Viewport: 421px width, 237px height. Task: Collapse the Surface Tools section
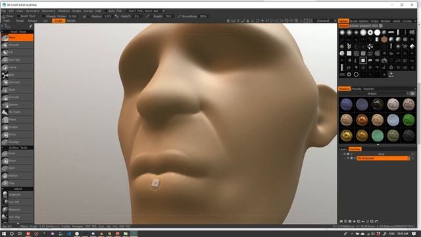(x=3, y=147)
